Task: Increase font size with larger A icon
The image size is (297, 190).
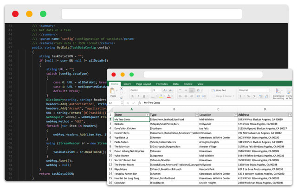Action: (165, 90)
